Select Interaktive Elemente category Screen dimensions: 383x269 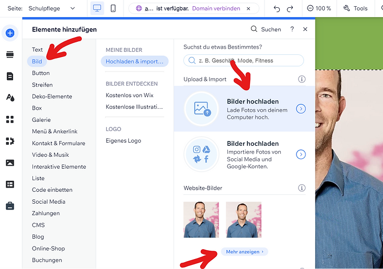point(59,167)
